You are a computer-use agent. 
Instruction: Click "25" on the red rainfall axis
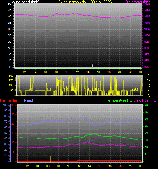[x=13, y=114]
